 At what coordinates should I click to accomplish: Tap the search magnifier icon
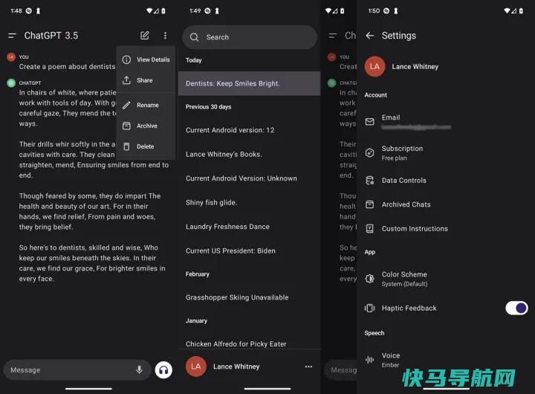pos(194,37)
